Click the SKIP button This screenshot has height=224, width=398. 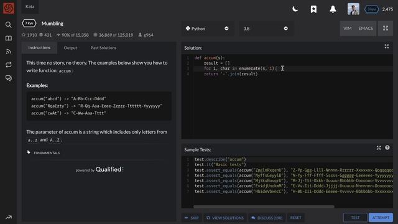(192, 218)
